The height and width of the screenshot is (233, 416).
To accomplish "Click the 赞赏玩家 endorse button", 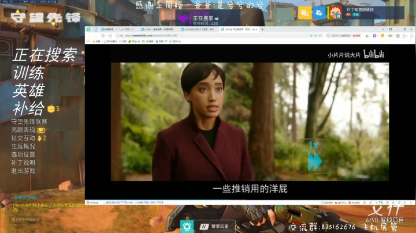I will point(214,227).
